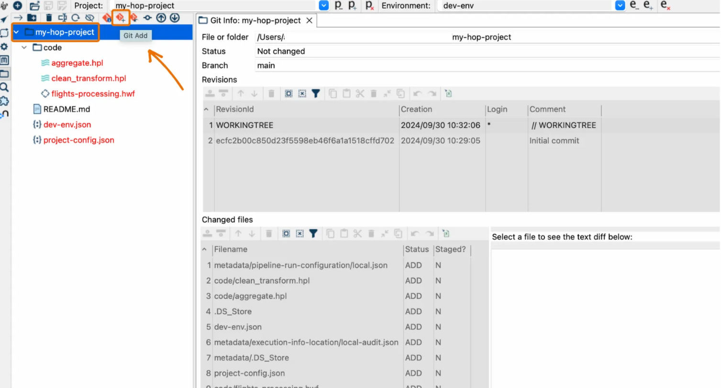Image resolution: width=721 pixels, height=388 pixels.
Task: Refresh the file explorer tree
Action: (x=76, y=18)
